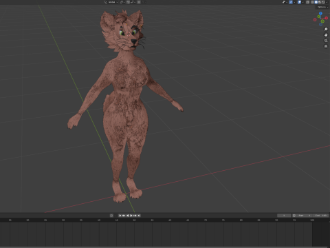Play the animation forward
This screenshot has width=330, height=248.
[x=131, y=216]
